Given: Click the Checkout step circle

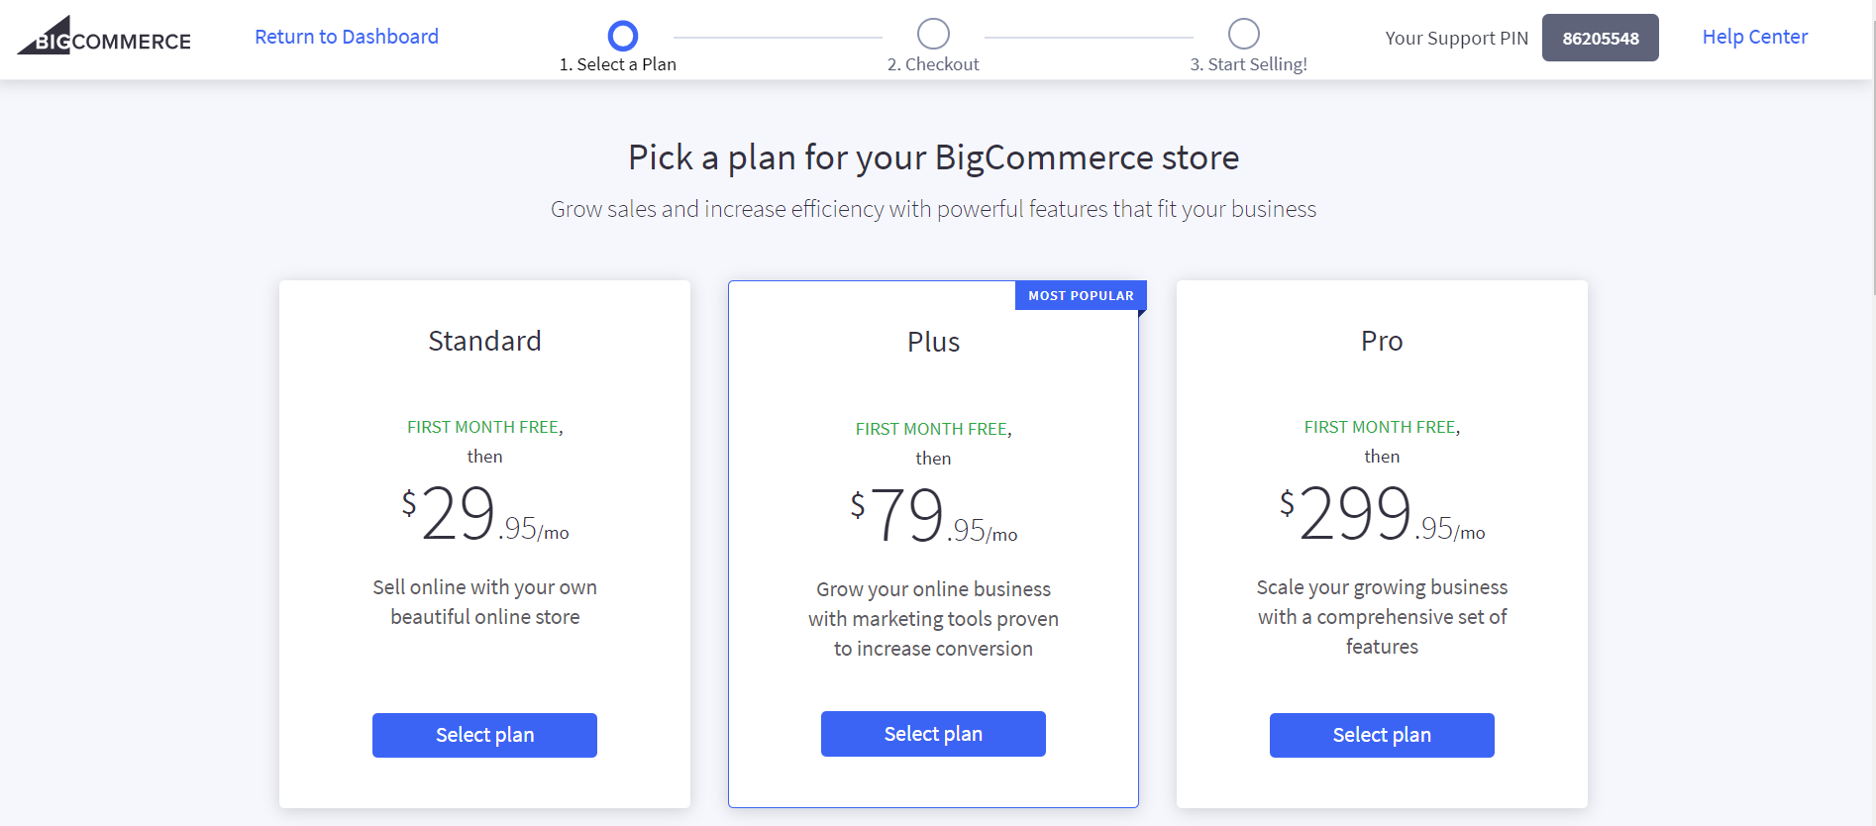Looking at the screenshot, I should [933, 34].
